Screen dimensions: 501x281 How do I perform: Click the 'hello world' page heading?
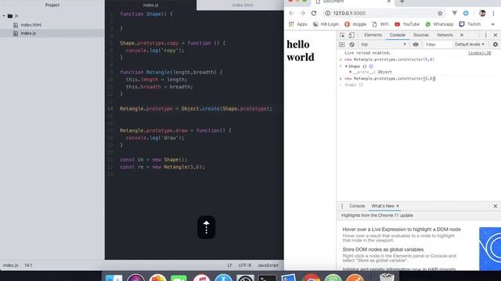tap(301, 51)
